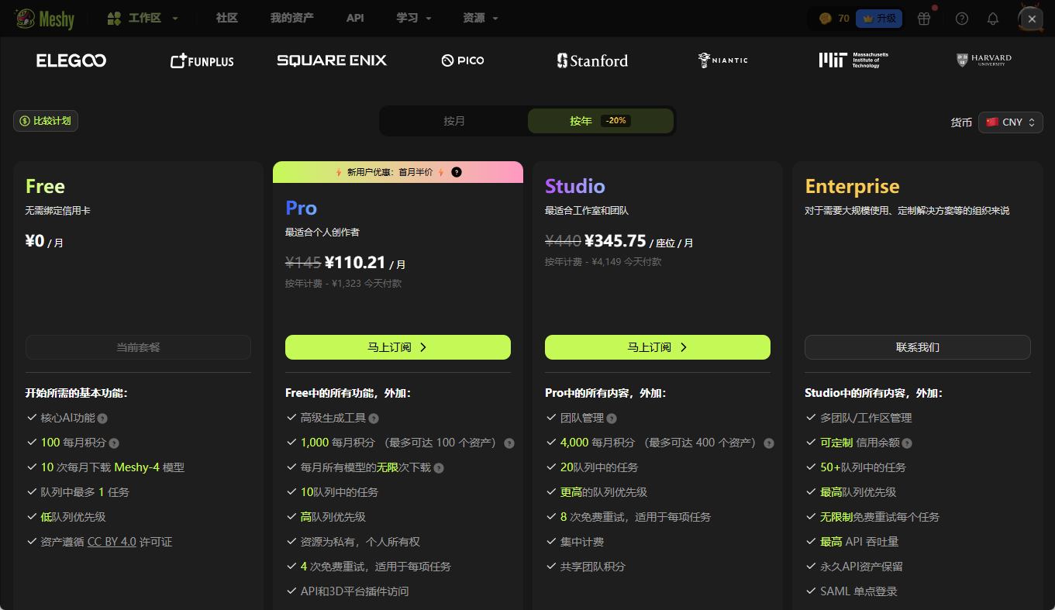
Task: Close the pricing dialog
Action: coord(1032,19)
